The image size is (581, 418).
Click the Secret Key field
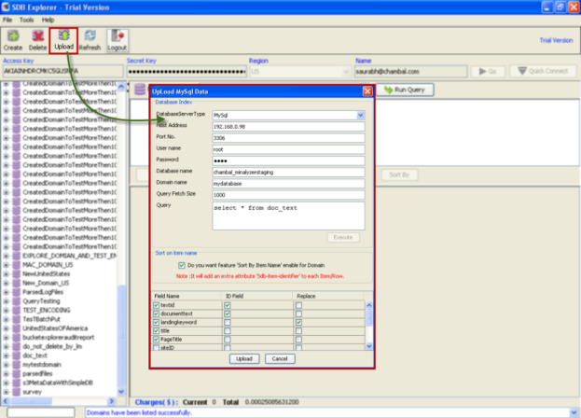click(187, 72)
